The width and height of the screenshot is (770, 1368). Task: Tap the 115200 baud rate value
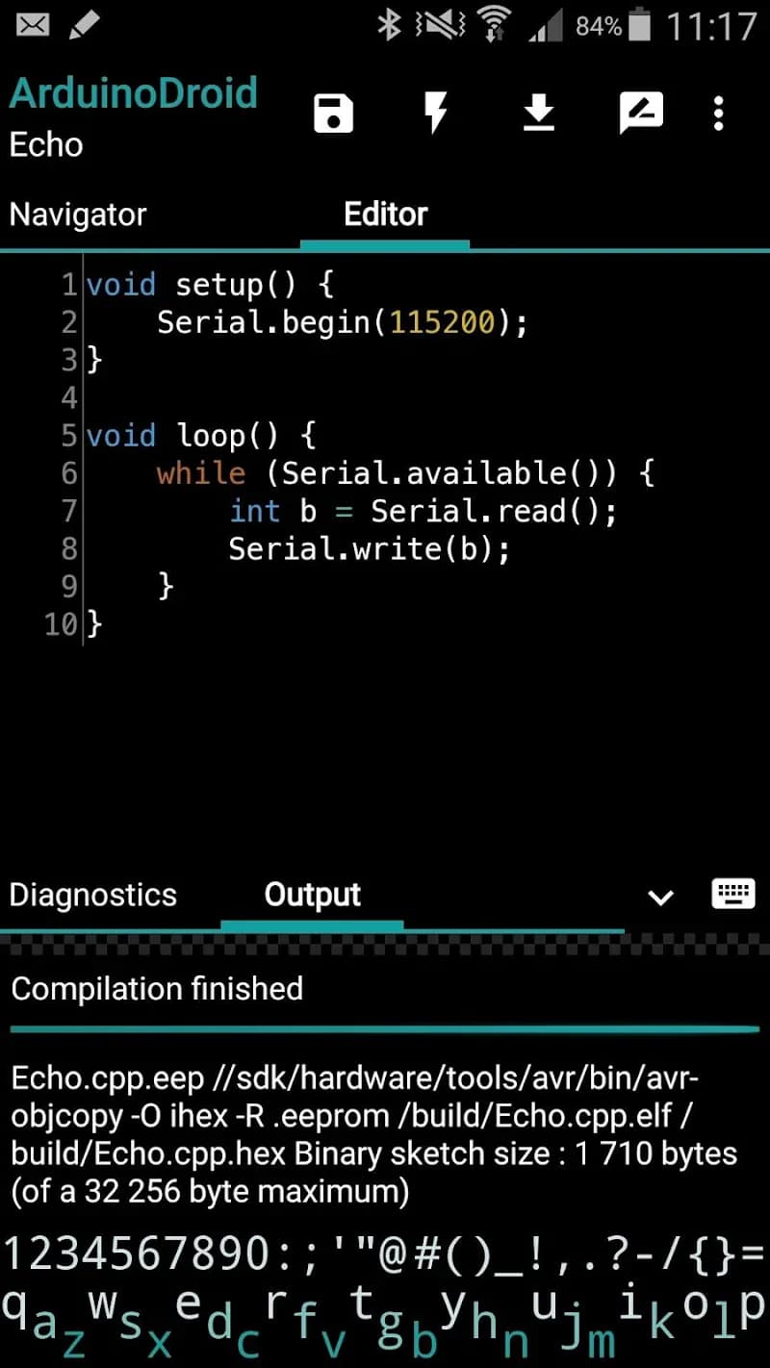pyautogui.click(x=441, y=322)
